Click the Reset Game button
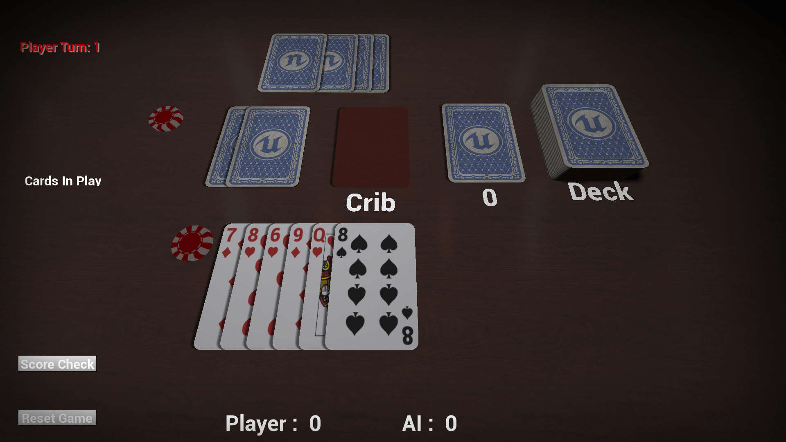Image resolution: width=786 pixels, height=442 pixels. pyautogui.click(x=56, y=418)
